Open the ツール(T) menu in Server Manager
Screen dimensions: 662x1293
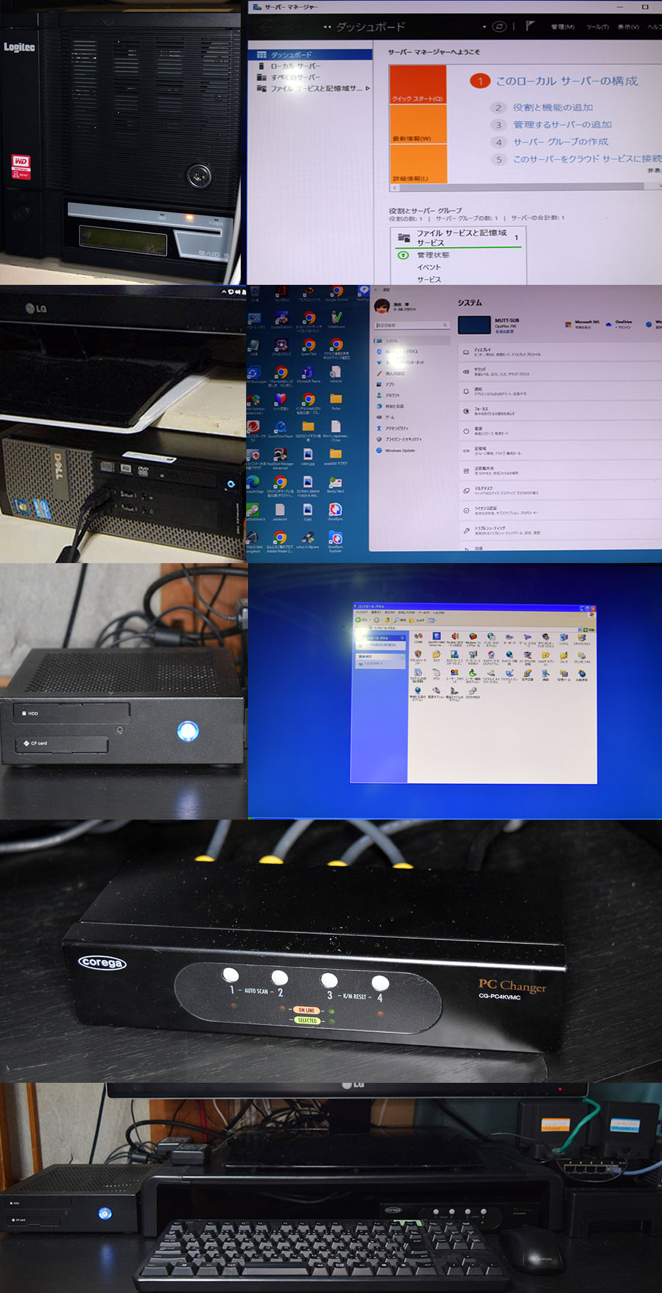[x=598, y=27]
